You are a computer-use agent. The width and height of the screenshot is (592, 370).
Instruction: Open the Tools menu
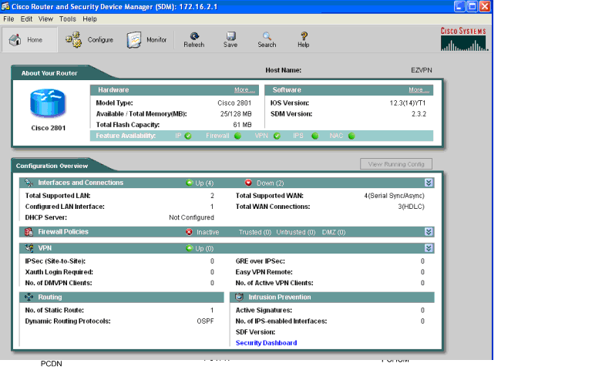67,18
